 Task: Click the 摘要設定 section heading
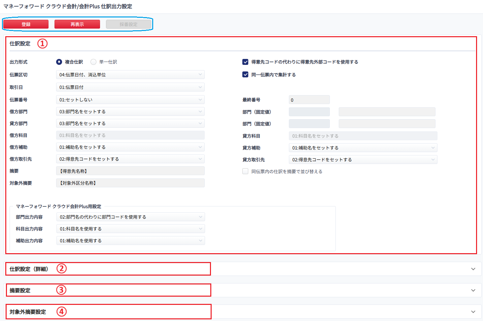pyautogui.click(x=20, y=290)
